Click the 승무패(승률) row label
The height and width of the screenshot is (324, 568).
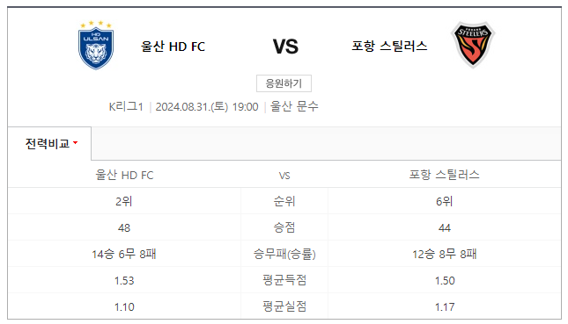coord(284,254)
